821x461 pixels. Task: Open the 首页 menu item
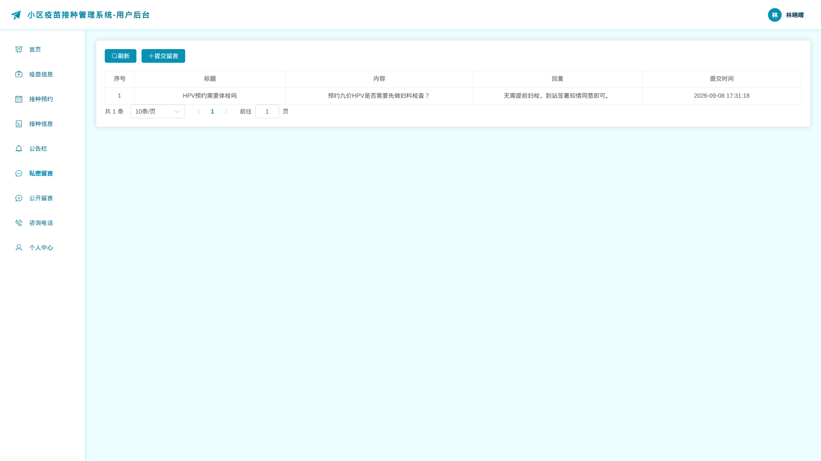click(43, 50)
